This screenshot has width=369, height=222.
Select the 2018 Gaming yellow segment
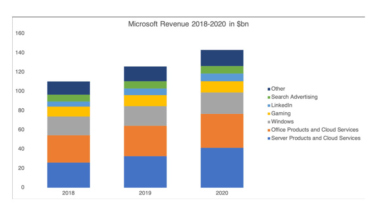pos(68,111)
